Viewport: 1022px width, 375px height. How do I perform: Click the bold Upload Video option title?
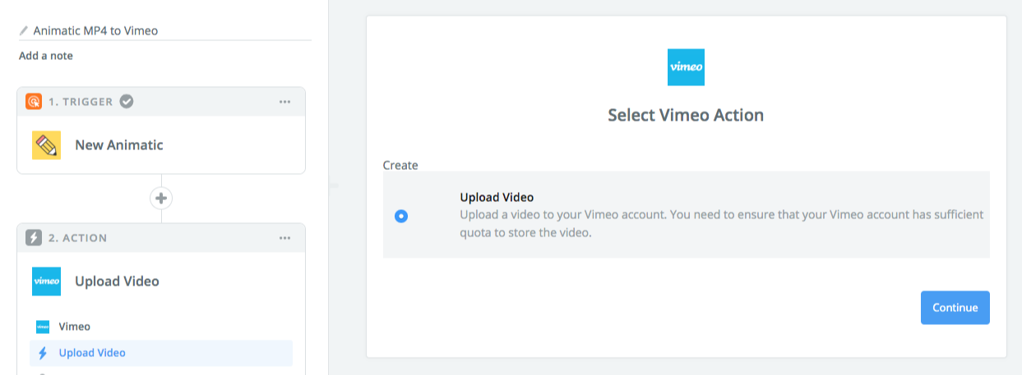[497, 198]
